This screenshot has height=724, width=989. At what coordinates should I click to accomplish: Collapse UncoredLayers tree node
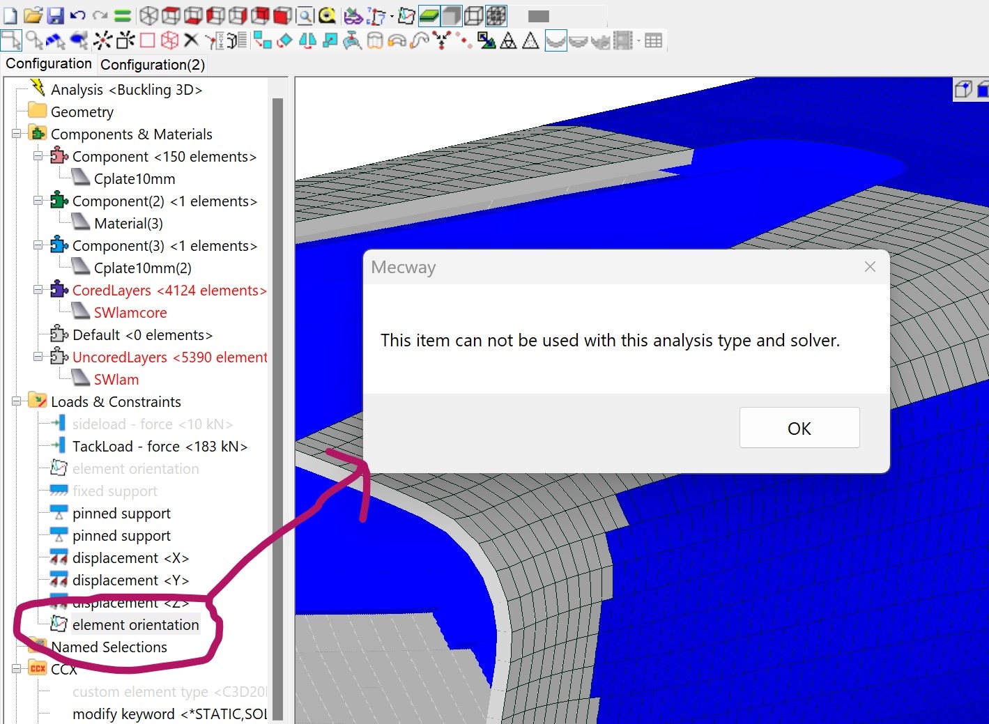coord(38,357)
